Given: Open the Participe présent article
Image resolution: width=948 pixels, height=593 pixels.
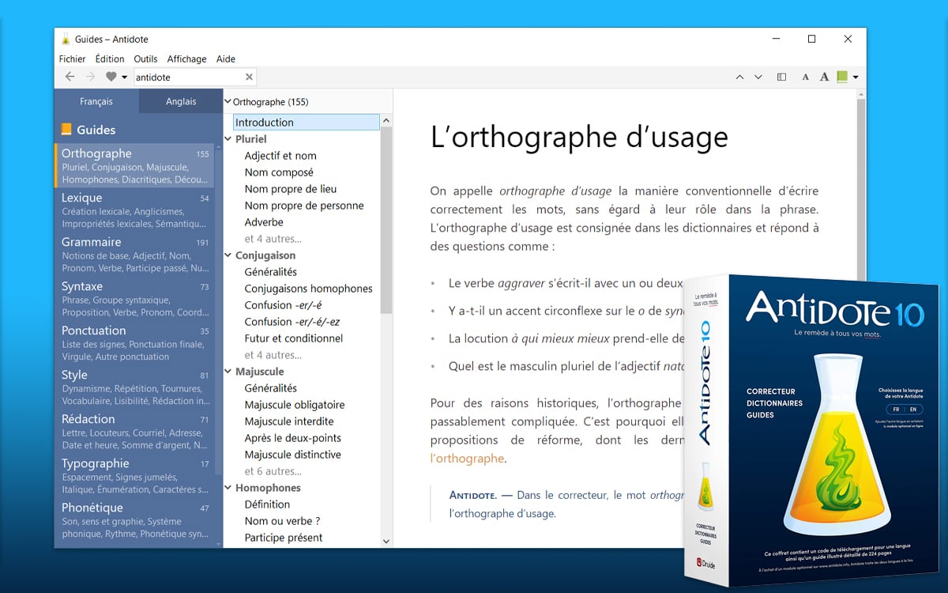Looking at the screenshot, I should (x=284, y=538).
